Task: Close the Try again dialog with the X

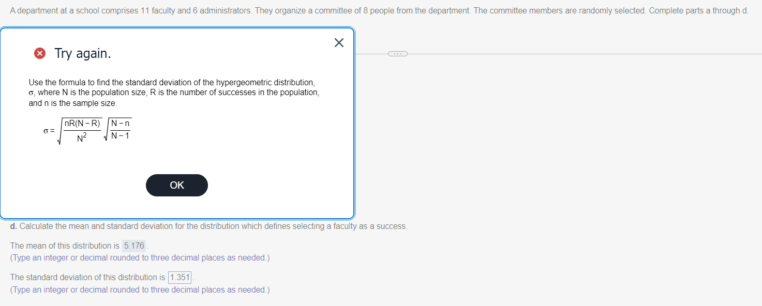Action: point(339,43)
